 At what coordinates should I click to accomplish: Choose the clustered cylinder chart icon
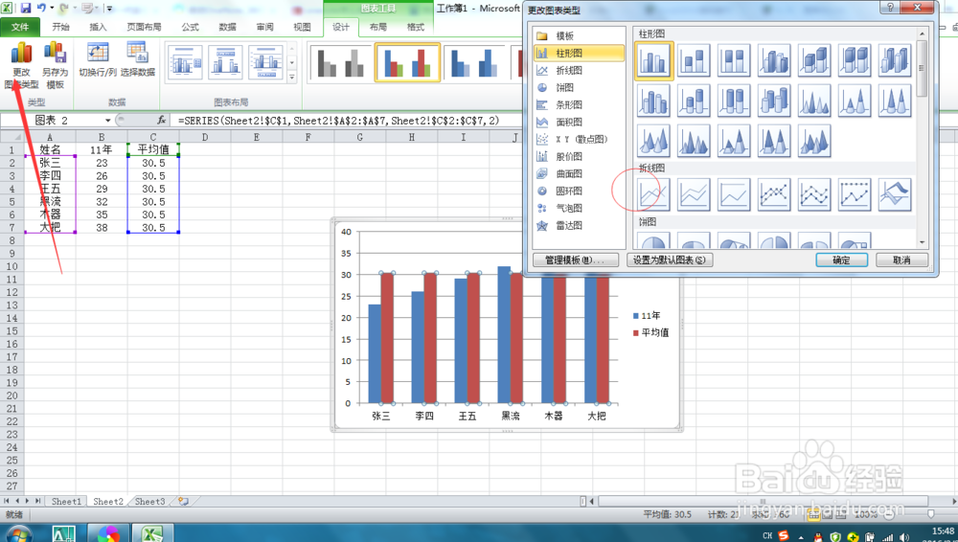653,101
